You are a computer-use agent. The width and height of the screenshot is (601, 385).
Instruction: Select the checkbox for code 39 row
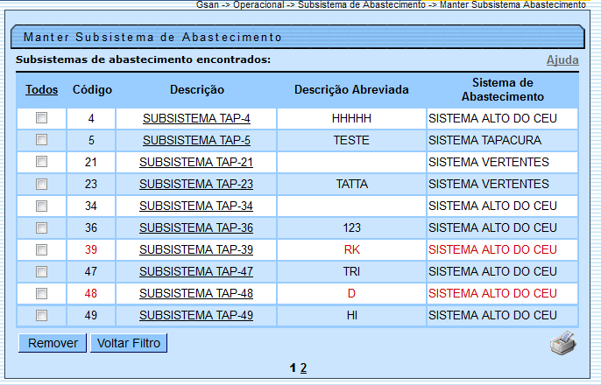[x=41, y=249]
